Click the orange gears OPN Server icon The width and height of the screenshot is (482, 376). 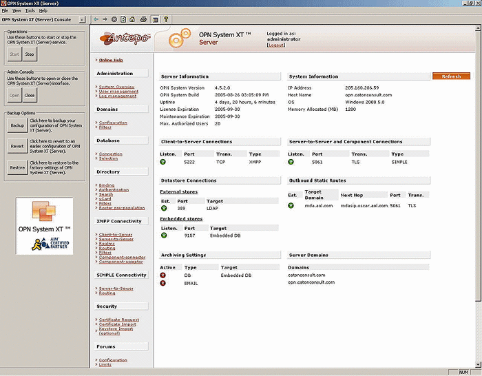pyautogui.click(x=180, y=38)
